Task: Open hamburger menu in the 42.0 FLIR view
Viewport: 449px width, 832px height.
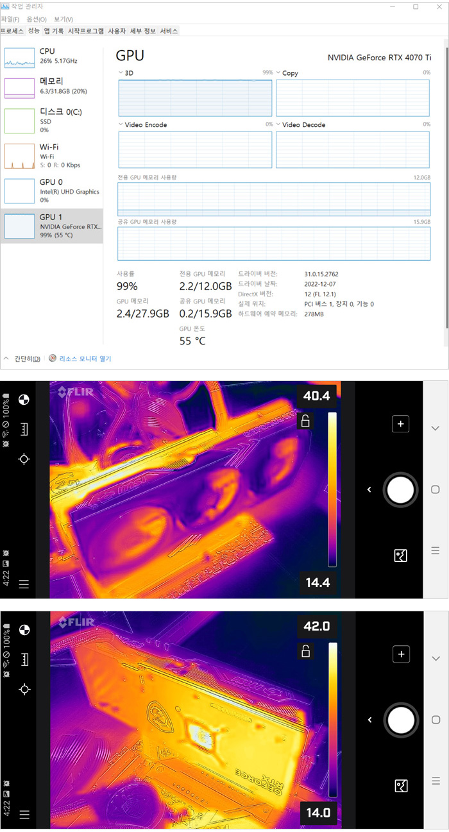Action: click(24, 815)
